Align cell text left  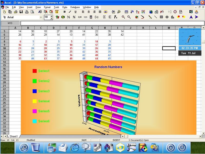(83, 12)
